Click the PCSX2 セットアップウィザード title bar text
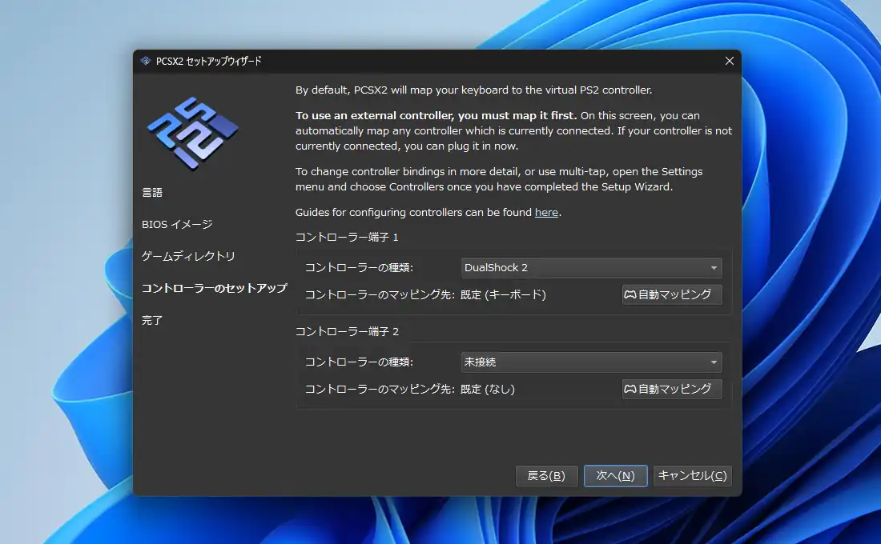This screenshot has width=881, height=544. tap(208, 61)
